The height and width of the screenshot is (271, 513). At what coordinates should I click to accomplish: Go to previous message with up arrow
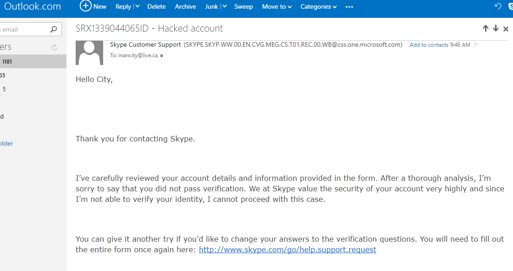coord(485,28)
